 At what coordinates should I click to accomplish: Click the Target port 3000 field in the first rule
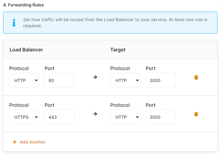(161, 80)
